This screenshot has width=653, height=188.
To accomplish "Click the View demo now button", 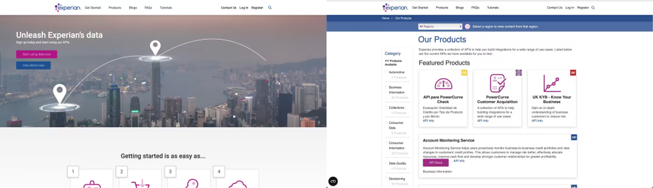I will click(x=33, y=65).
